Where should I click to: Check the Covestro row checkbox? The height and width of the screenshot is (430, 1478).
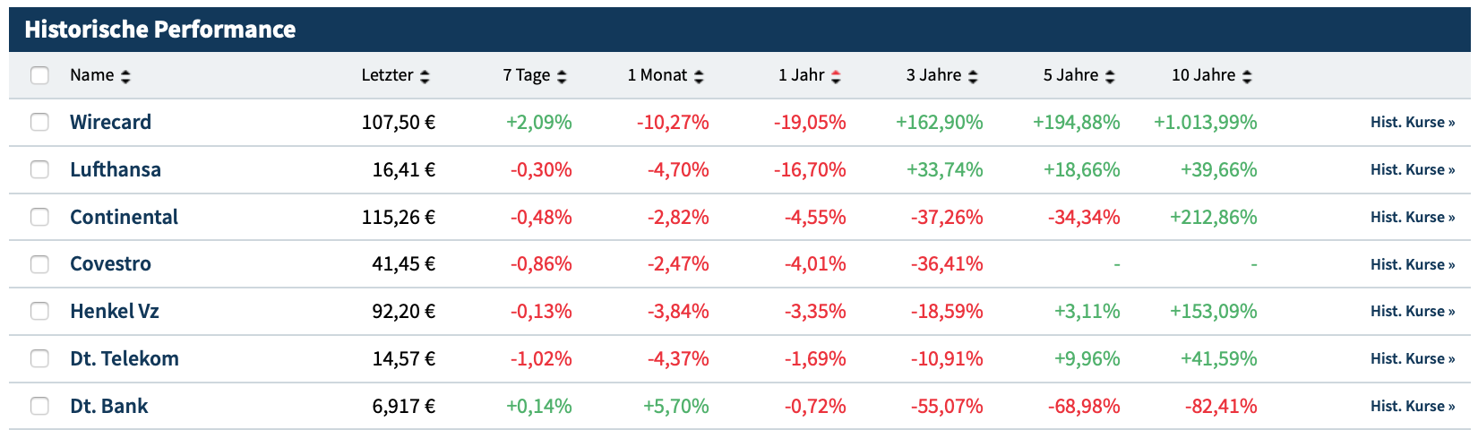point(39,264)
